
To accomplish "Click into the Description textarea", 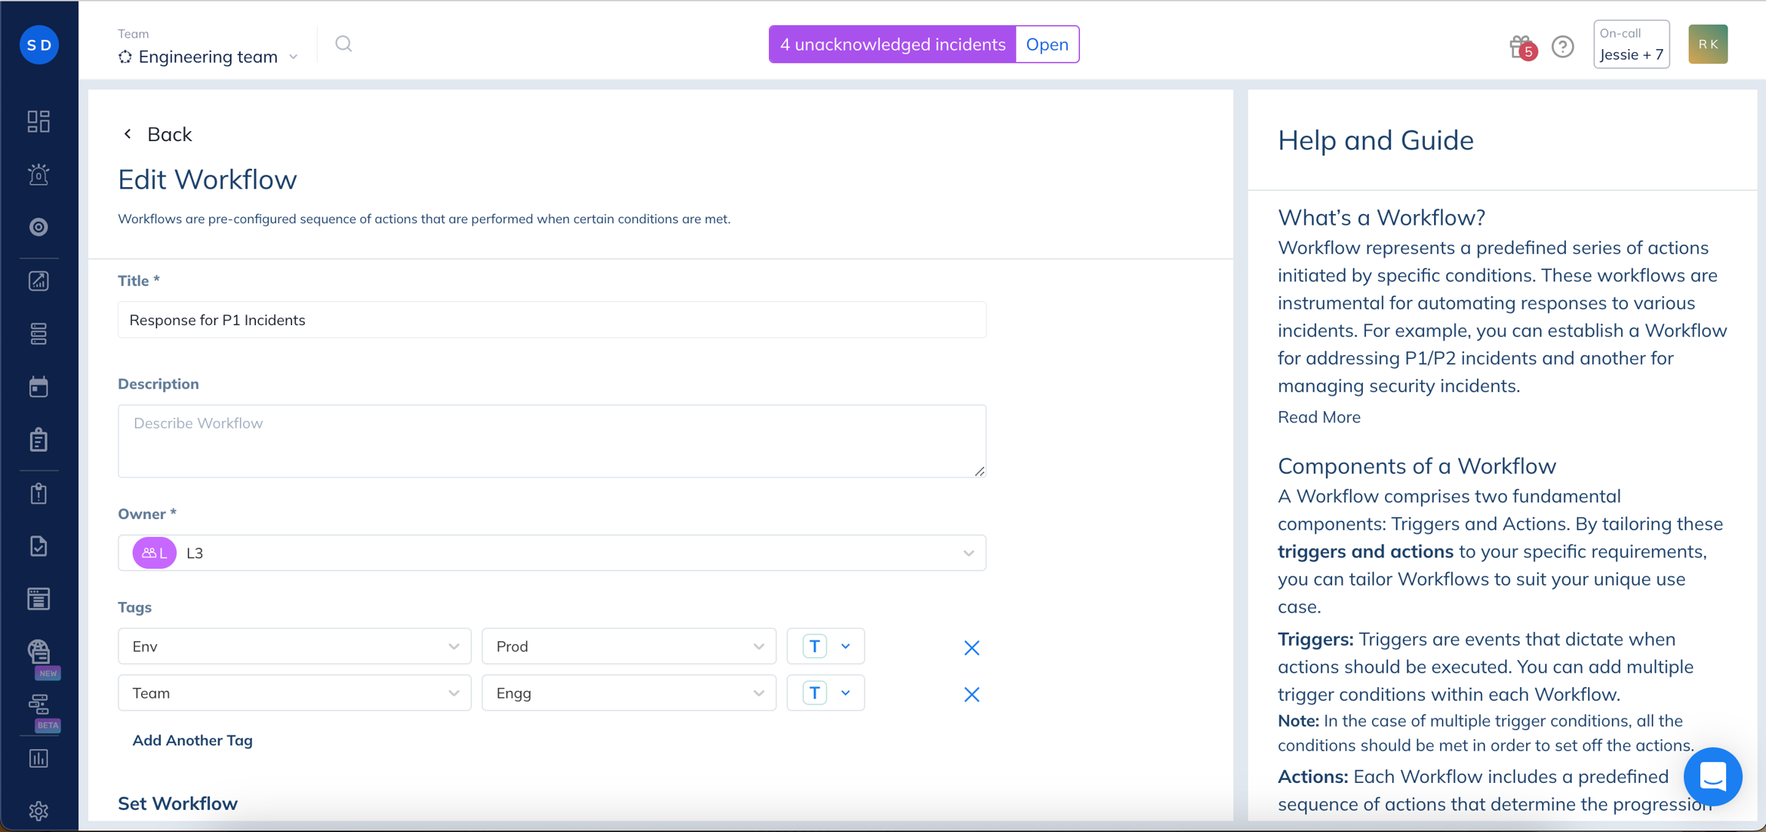I will click(552, 441).
